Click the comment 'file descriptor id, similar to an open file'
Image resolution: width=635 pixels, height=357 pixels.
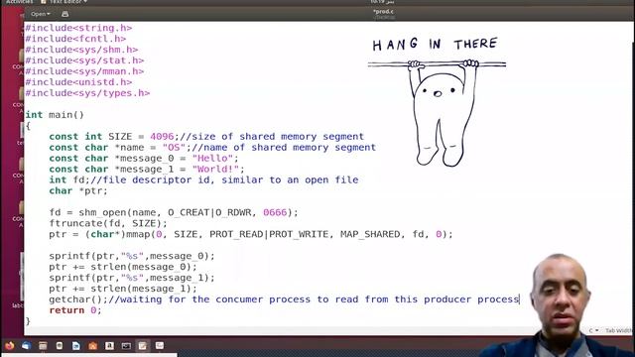pyautogui.click(x=230, y=180)
